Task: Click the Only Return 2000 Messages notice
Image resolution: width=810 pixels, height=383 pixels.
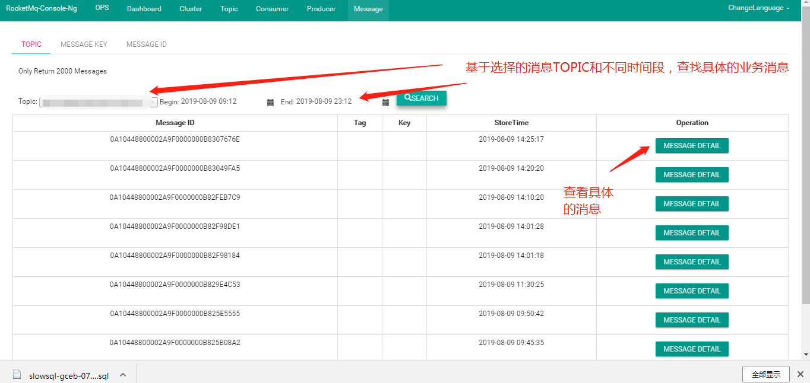Action: pos(62,71)
